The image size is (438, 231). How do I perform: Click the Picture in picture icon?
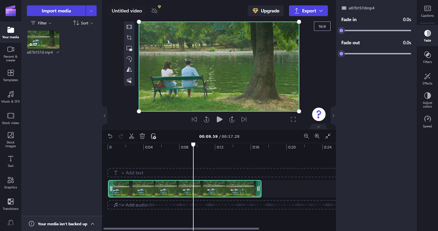[129, 48]
